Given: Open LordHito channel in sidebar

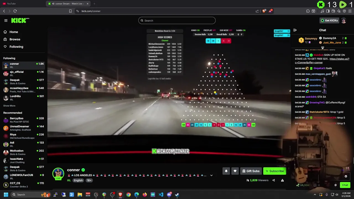Looking at the screenshot, I should (x=24, y=98).
